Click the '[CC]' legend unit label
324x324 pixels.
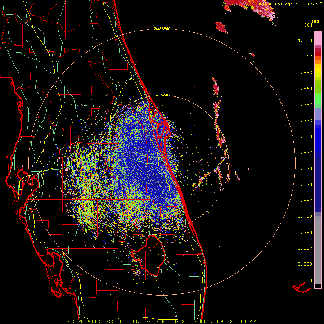tap(307, 25)
